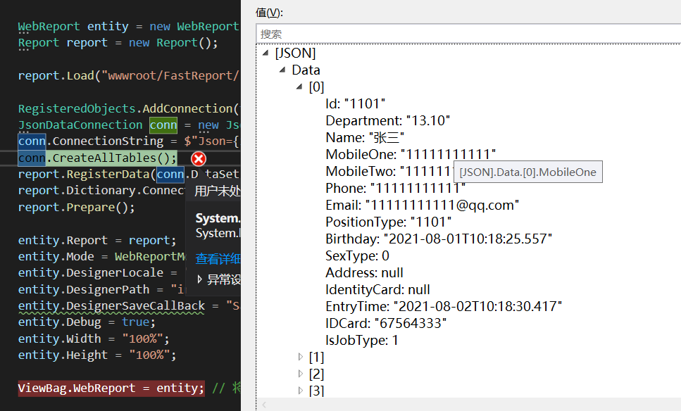The image size is (681, 411).
Task: Collapse array element [0]
Action: tap(300, 87)
